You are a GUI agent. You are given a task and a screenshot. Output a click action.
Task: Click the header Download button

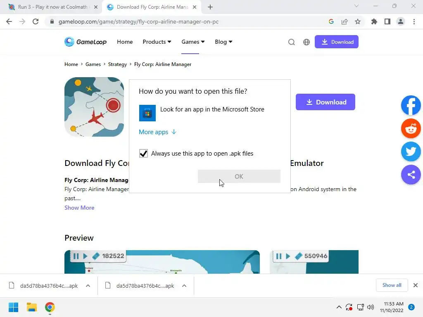tap(336, 42)
